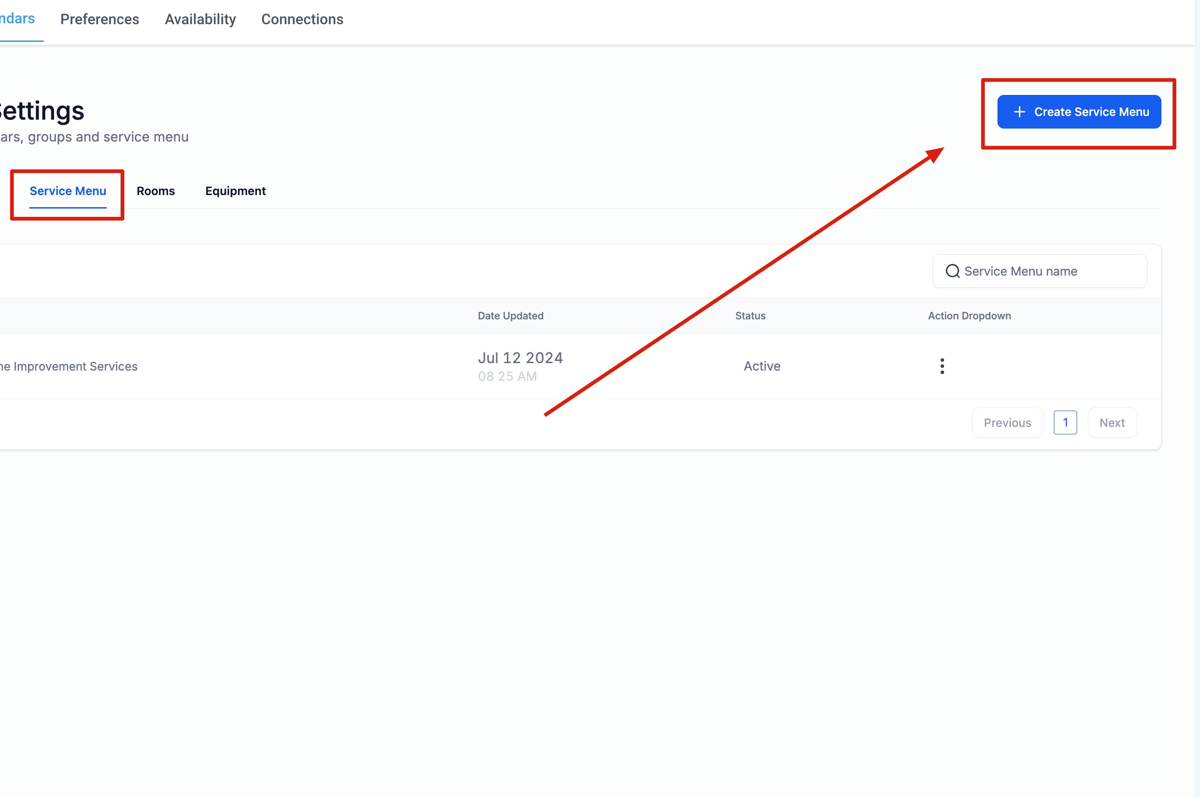
Task: Open the Availability tab in the top navigation
Action: click(x=200, y=19)
